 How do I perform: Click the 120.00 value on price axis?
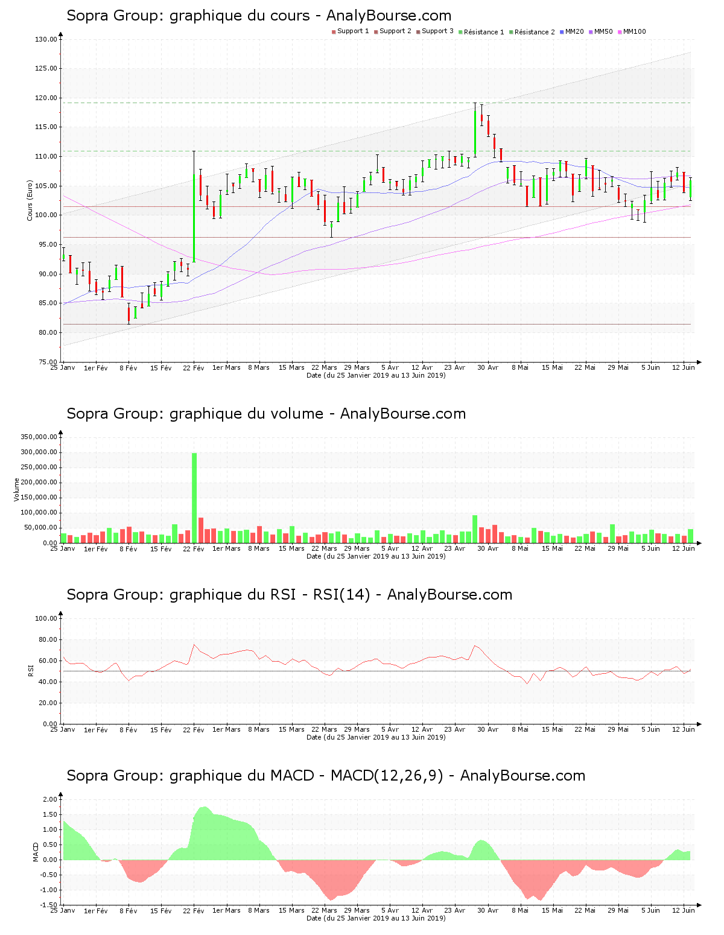(46, 98)
